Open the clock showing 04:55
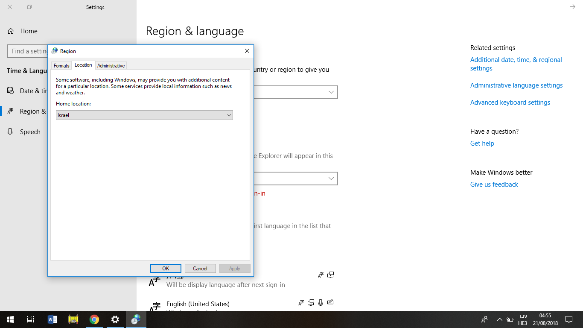Screen dimensions: 583x328 (545, 319)
